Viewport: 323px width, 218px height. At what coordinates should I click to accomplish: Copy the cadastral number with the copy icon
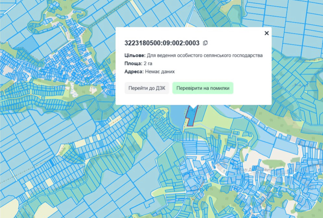[205, 43]
